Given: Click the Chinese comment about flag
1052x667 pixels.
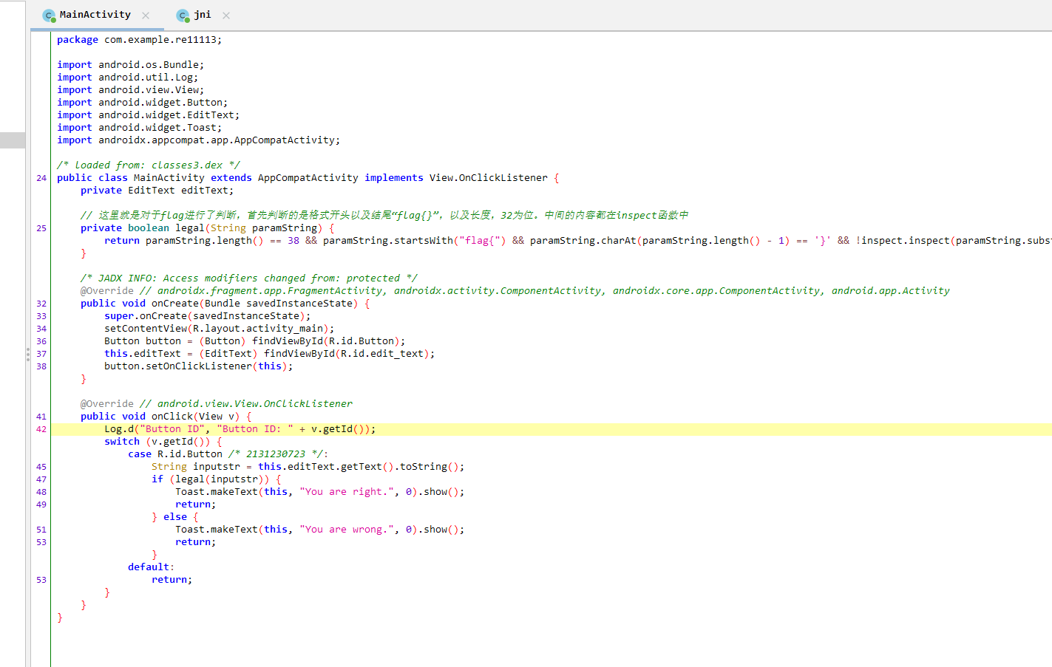Looking at the screenshot, I should 384,216.
